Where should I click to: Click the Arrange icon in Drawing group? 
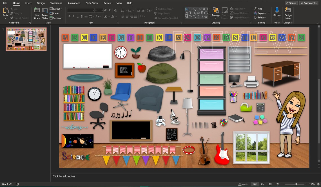216,12
